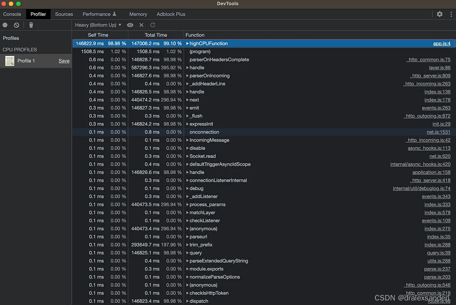The height and width of the screenshot is (305, 456).
Task: Open DevTools settings with the gear icon
Action: click(x=439, y=14)
